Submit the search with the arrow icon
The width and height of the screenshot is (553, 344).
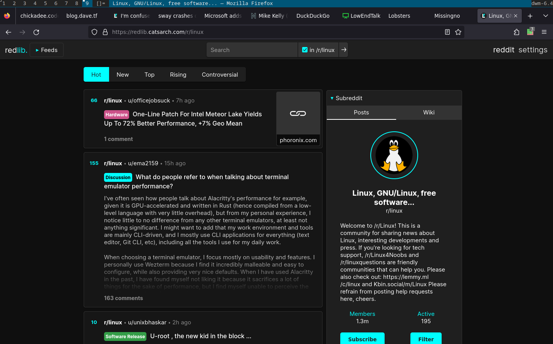point(343,50)
